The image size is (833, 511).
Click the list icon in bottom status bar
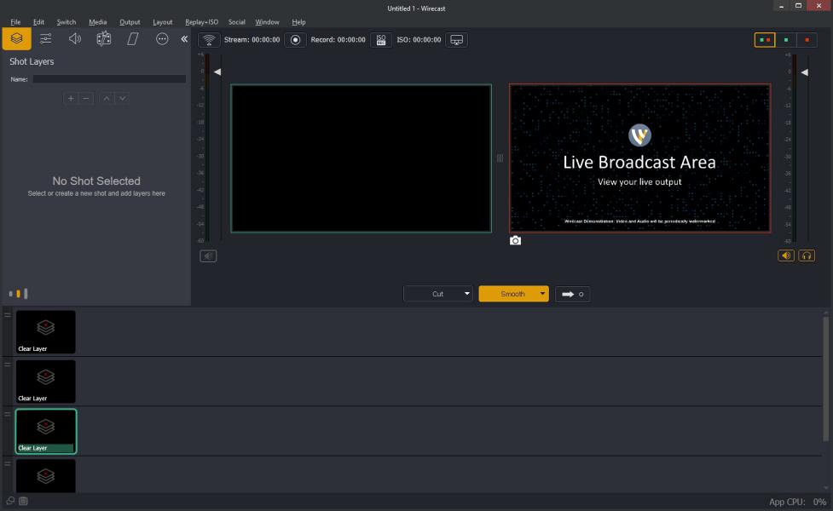tap(23, 501)
